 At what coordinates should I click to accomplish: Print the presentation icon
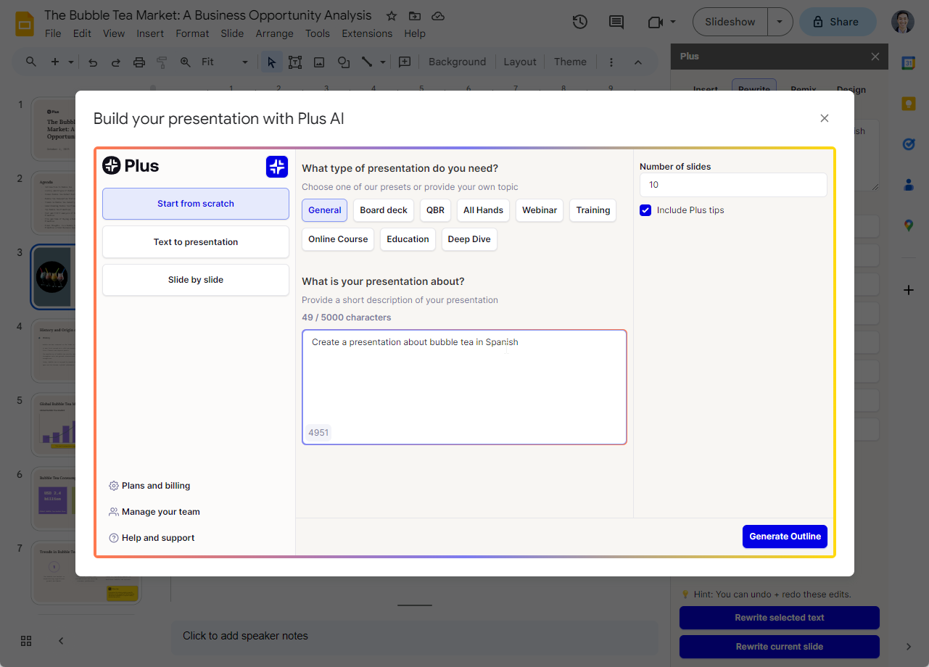point(139,62)
